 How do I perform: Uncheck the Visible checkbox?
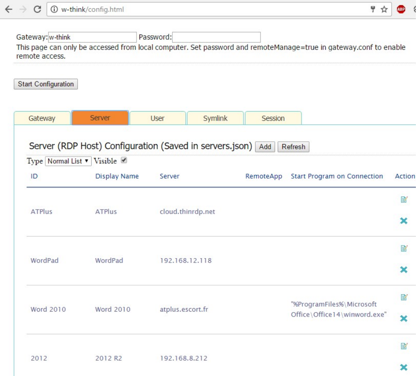[124, 160]
